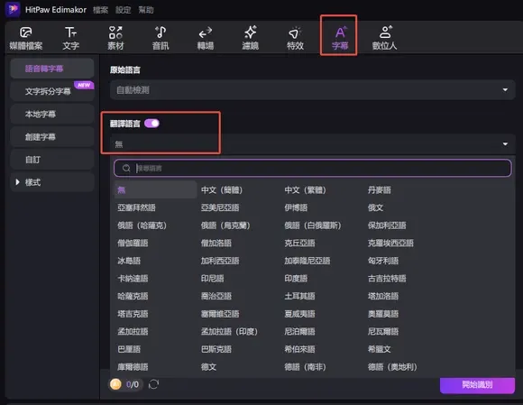This screenshot has height=405, width=523.
Task: Choose 德語（南非） language
Action: [x=305, y=366]
